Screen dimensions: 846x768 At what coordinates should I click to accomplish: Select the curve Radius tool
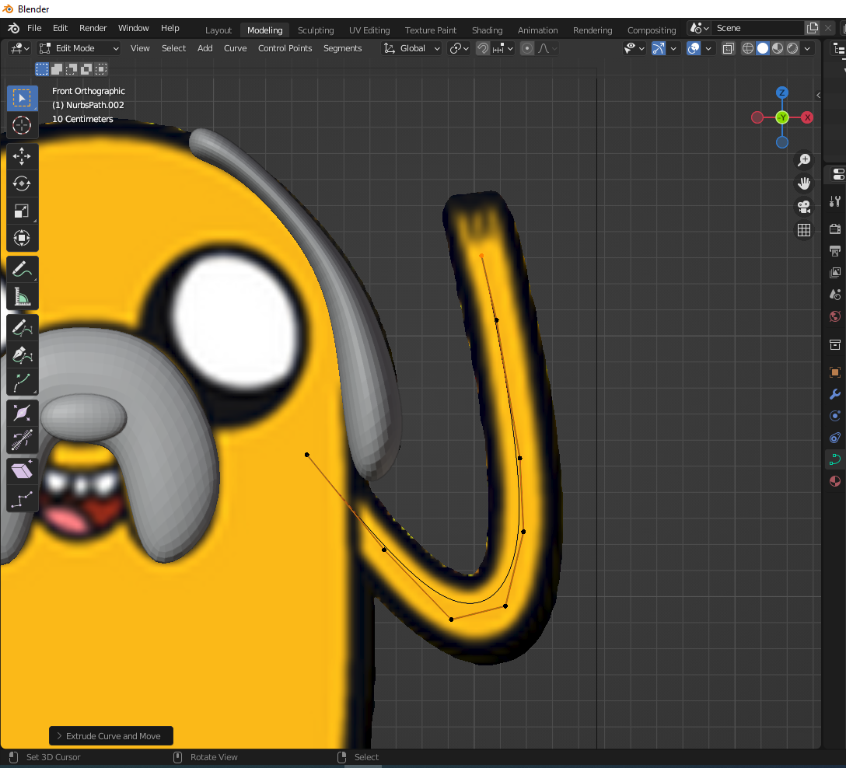pyautogui.click(x=22, y=413)
